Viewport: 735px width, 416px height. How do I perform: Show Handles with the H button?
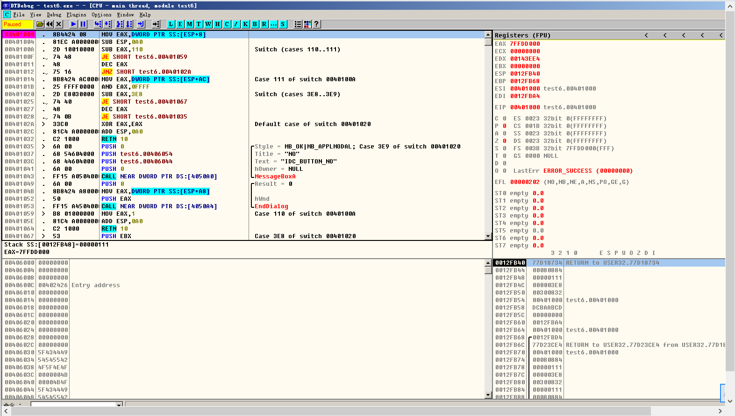(217, 24)
